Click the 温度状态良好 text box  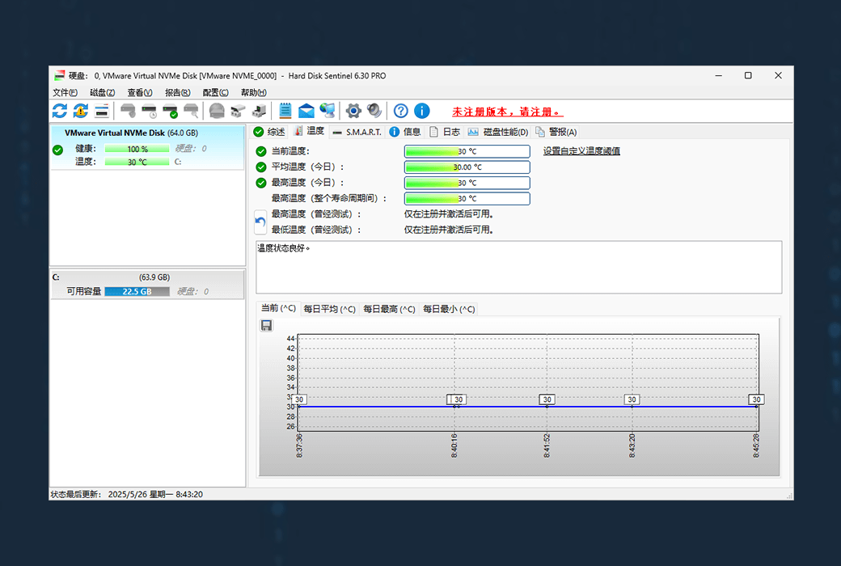point(518,267)
